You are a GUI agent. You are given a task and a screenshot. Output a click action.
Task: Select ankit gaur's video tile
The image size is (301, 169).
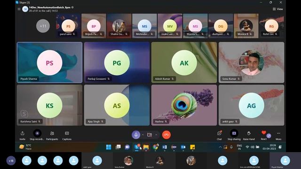252,105
